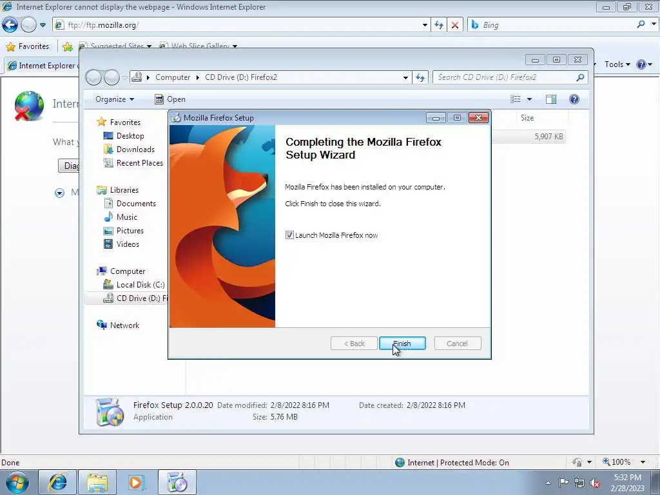Click Finish in Firefox Setup wizard
This screenshot has height=495, width=660.
(402, 344)
